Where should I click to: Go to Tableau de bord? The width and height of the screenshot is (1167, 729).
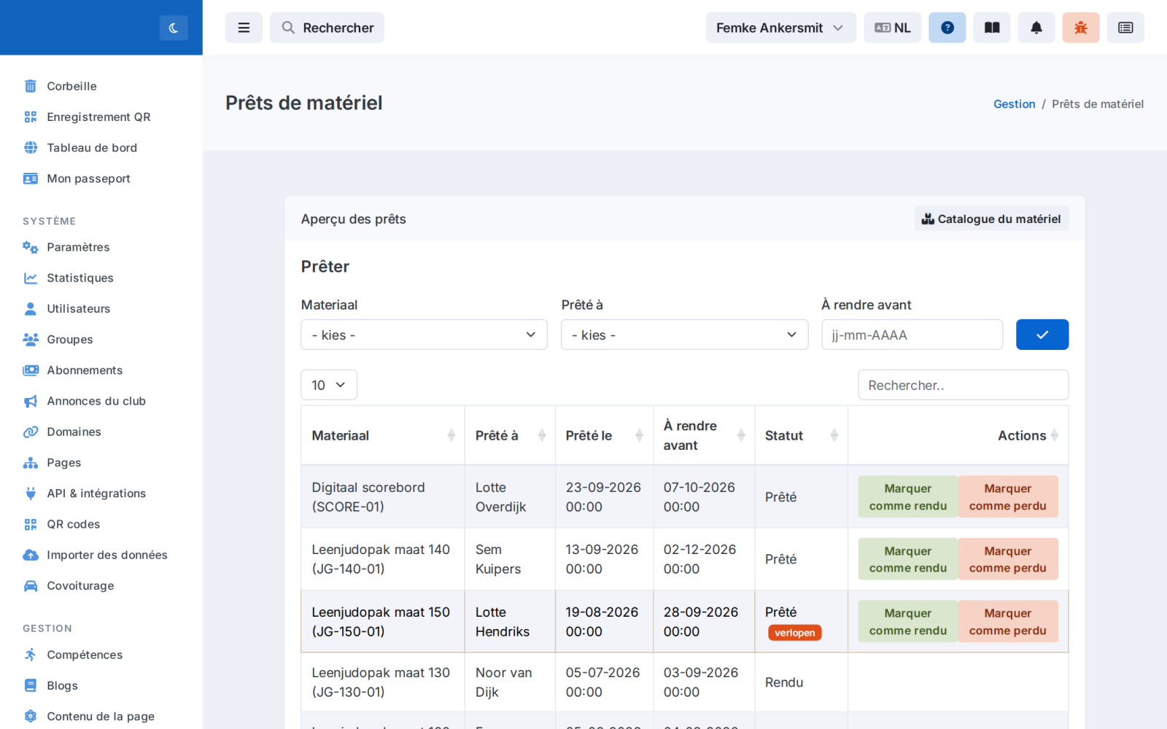point(92,147)
